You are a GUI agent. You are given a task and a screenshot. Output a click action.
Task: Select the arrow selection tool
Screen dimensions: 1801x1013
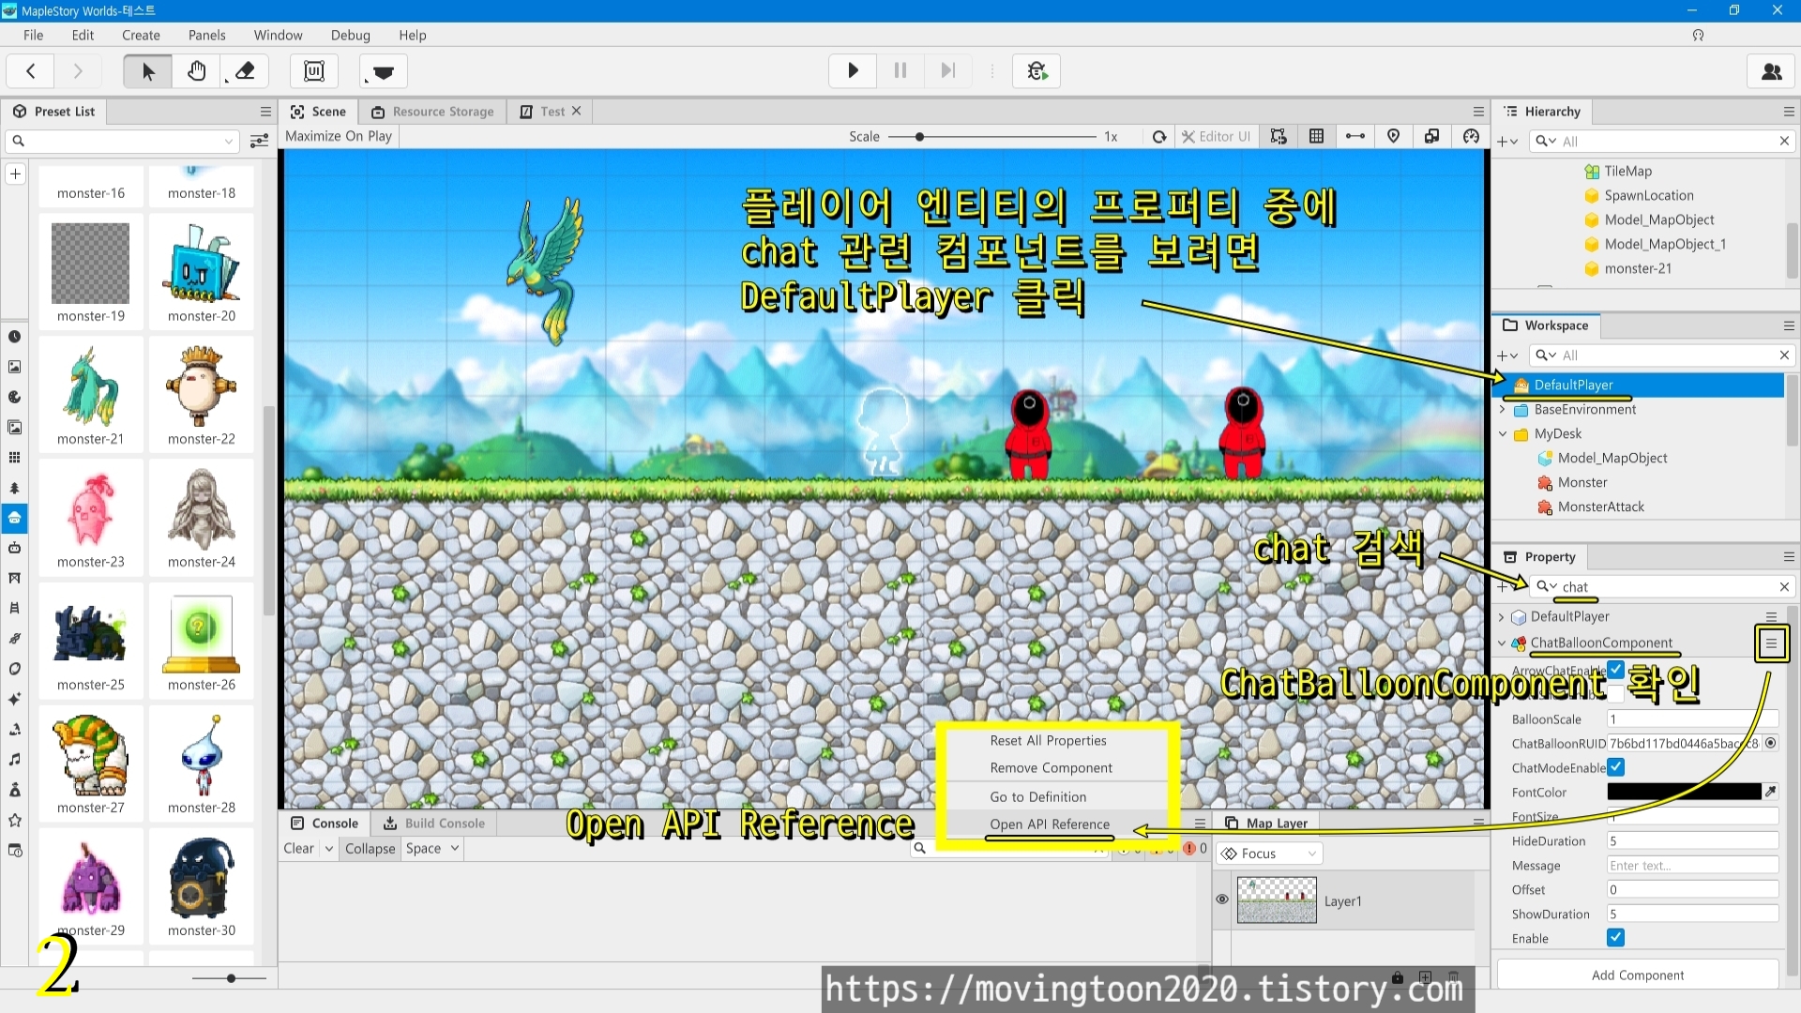(x=147, y=71)
